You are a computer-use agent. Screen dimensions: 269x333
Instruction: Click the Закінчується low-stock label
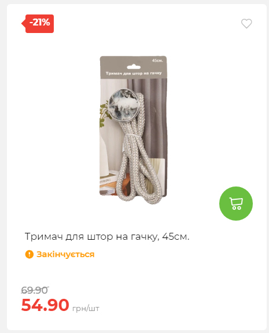pyautogui.click(x=65, y=254)
